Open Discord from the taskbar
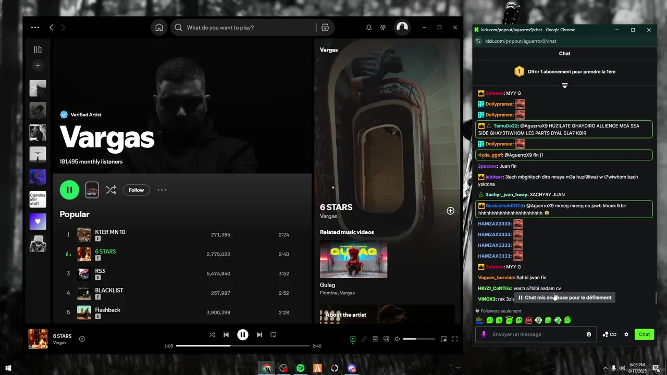 [352, 368]
